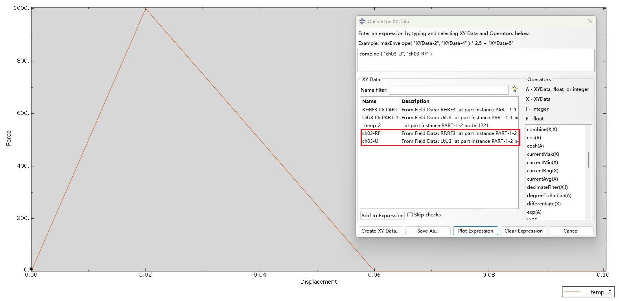
Task: Click the Add to Expression button
Action: pos(382,215)
